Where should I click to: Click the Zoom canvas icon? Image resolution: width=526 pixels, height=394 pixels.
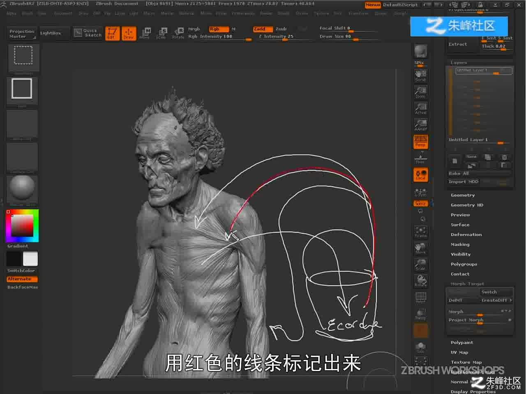click(420, 92)
